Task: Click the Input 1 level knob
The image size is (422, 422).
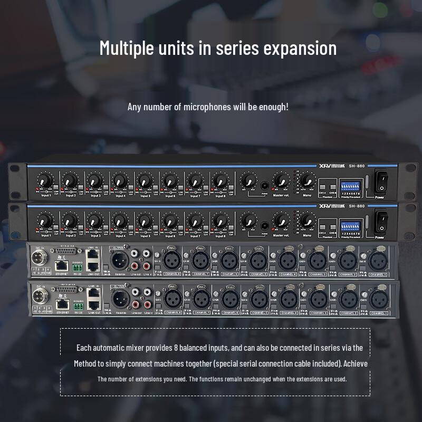Action: (x=45, y=180)
